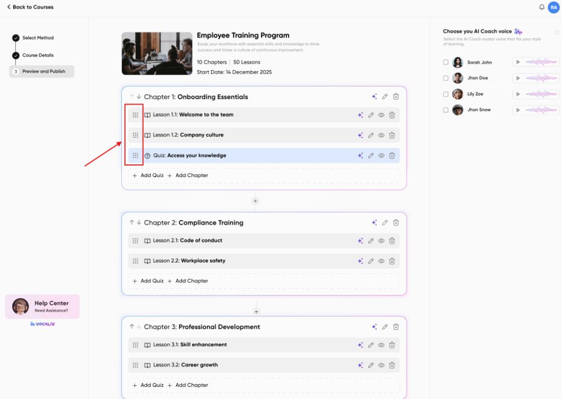Play Jhon Doe voice sample
The image size is (562, 399).
[x=518, y=78]
